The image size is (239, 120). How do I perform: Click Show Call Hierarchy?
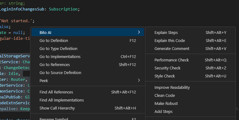[x=87, y=108]
